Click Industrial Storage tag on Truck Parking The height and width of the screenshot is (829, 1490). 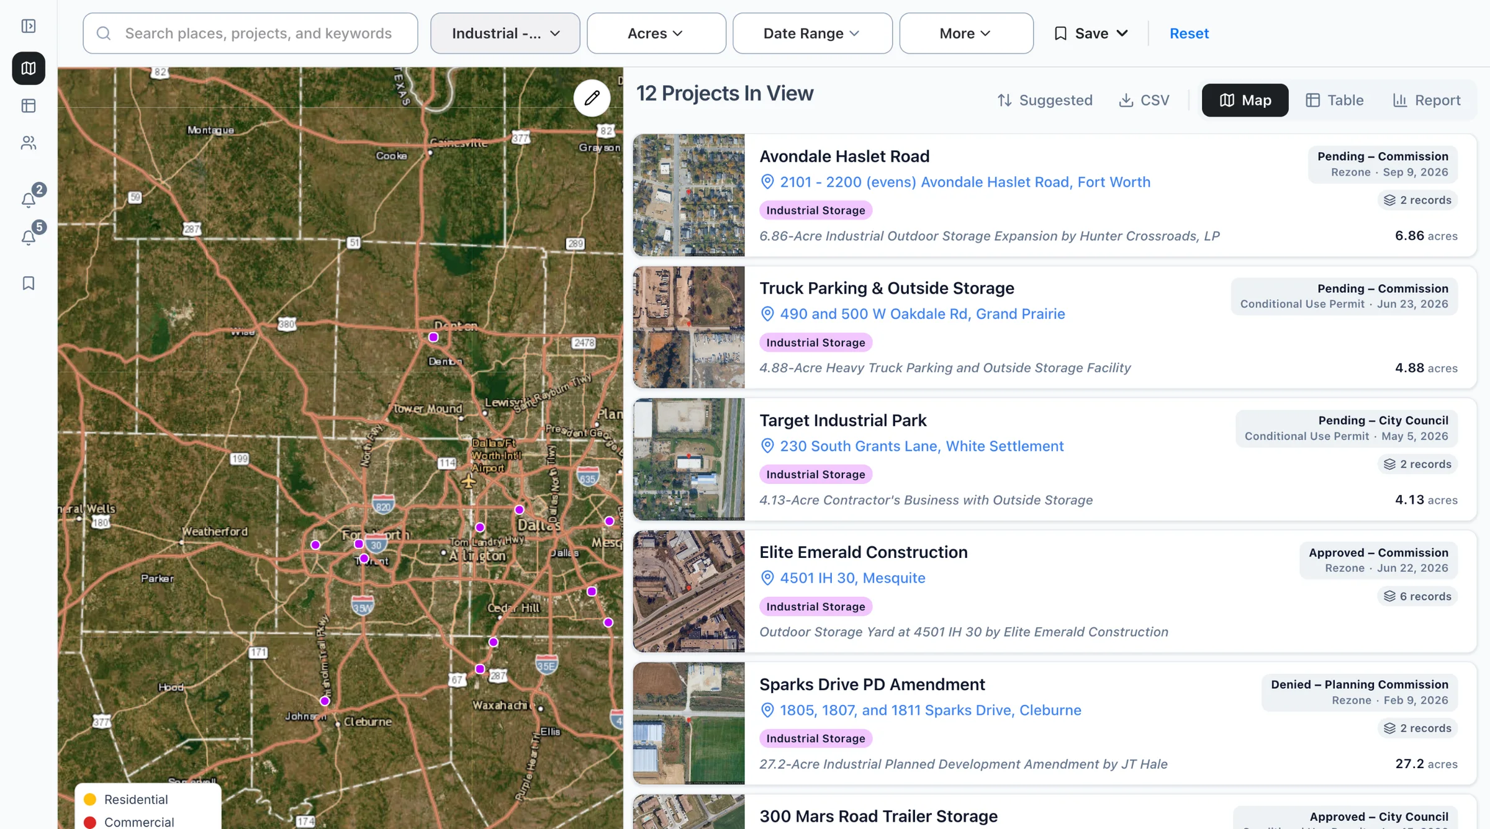[815, 343]
